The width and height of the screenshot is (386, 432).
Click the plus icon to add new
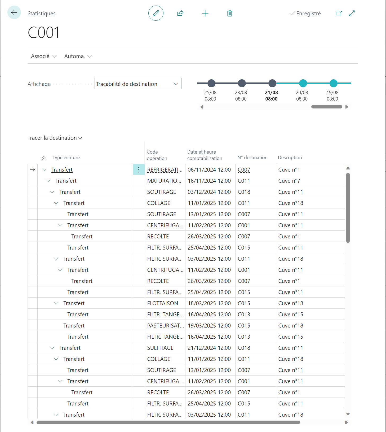(205, 13)
